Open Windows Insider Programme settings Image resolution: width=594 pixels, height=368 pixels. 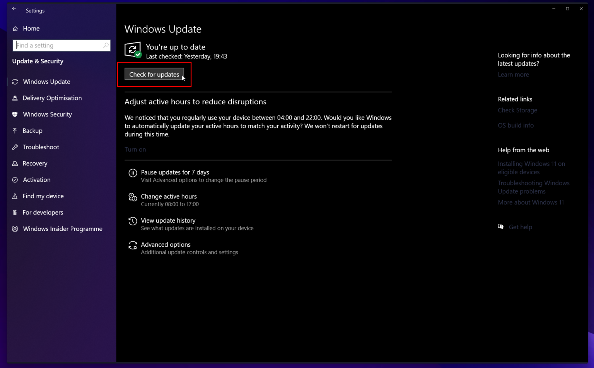pyautogui.click(x=62, y=229)
